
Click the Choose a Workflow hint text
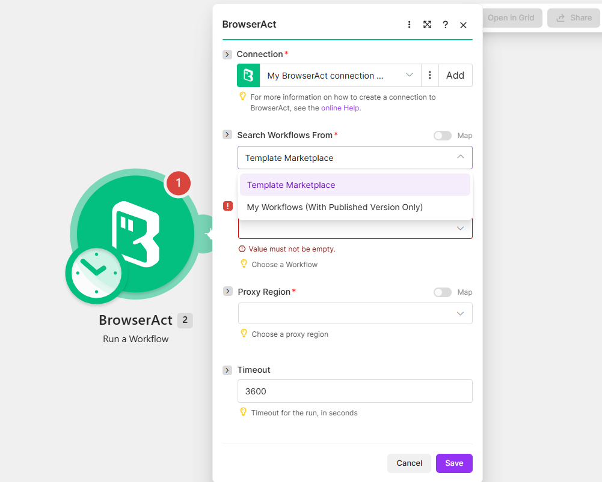tap(284, 264)
